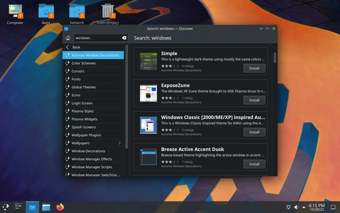Click Show Desktop button in panel
The height and width of the screenshot is (213, 340).
[333, 207]
